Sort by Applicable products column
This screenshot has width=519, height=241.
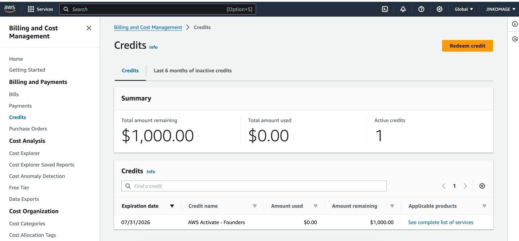tap(484, 206)
